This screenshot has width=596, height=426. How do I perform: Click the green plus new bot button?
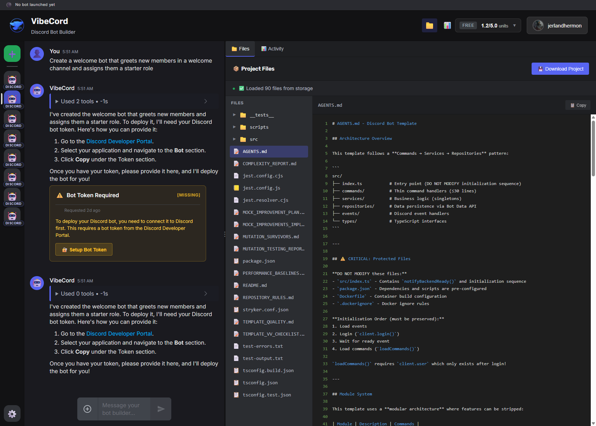pos(12,54)
